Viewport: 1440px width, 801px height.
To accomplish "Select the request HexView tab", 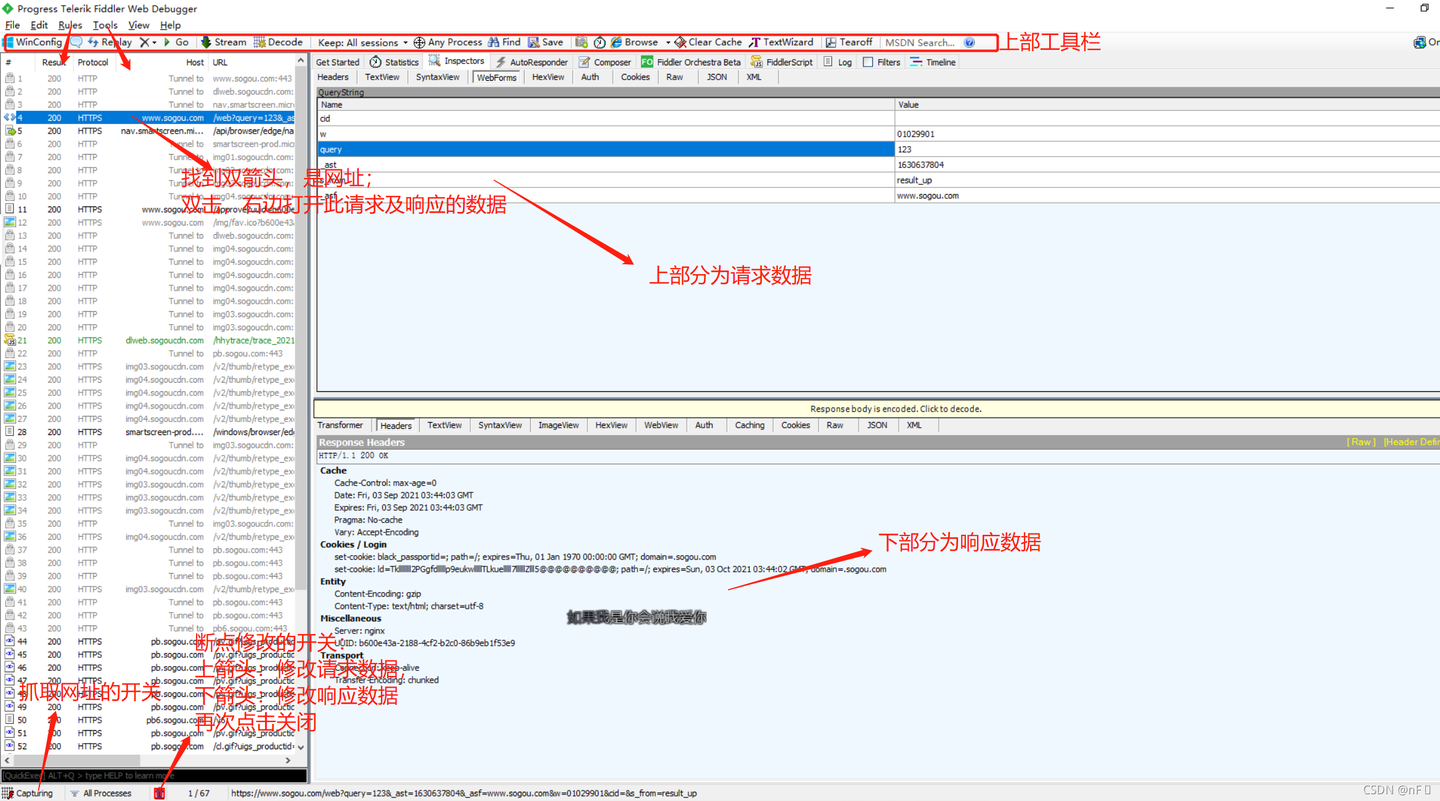I will (x=548, y=77).
